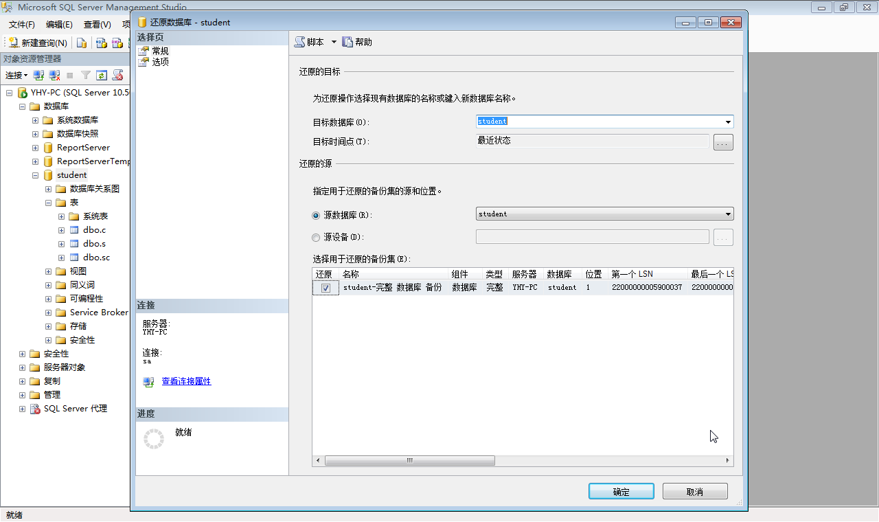The width and height of the screenshot is (879, 522).
Task: Select the 复制 tree item
Action: (52, 381)
